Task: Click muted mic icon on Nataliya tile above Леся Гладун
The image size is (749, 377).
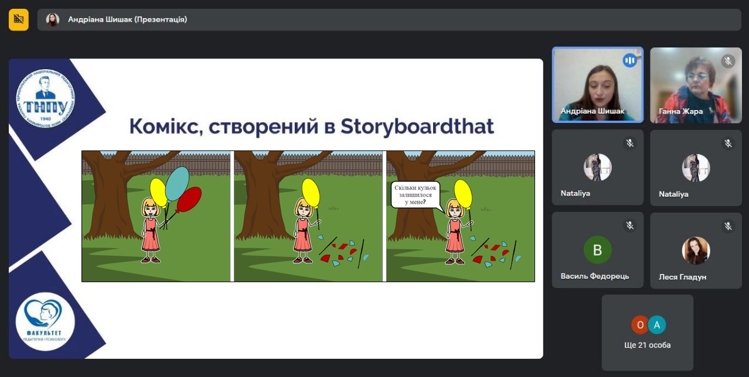Action: coord(728,143)
